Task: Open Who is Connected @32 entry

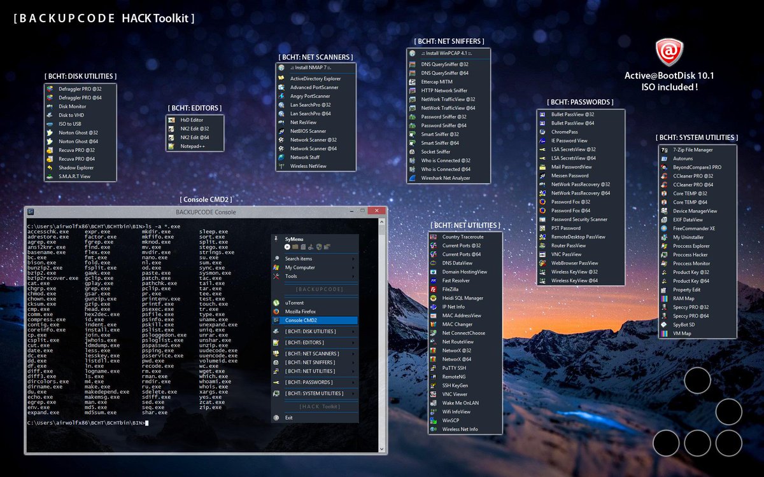Action: pyautogui.click(x=449, y=161)
